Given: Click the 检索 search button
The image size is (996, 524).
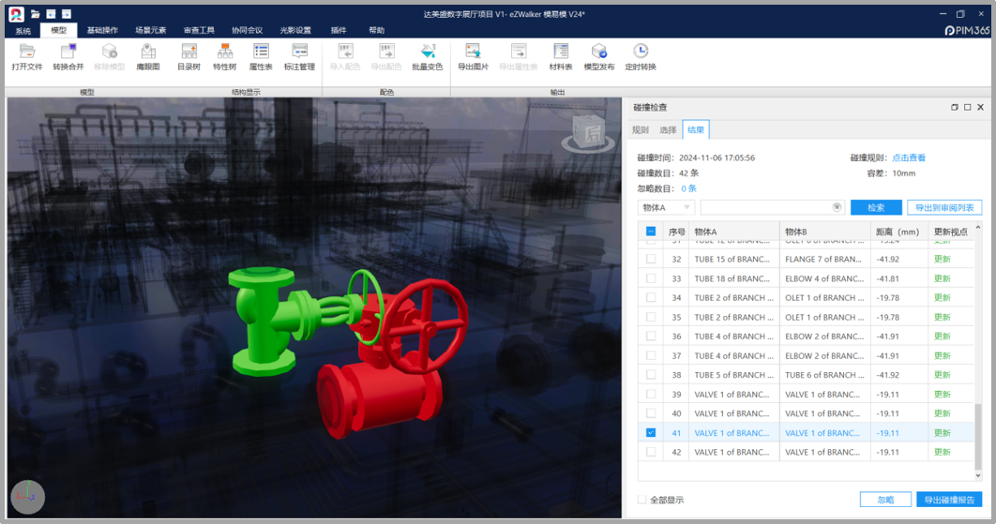Looking at the screenshot, I should coord(876,207).
